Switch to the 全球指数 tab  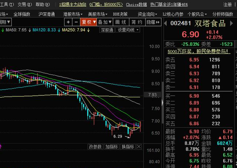[x=22, y=14]
